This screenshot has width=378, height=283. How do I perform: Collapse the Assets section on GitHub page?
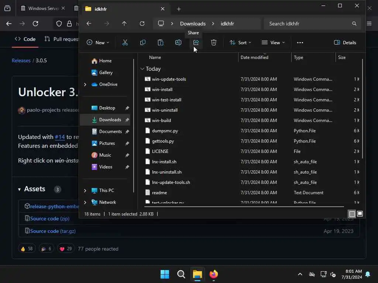(19, 189)
